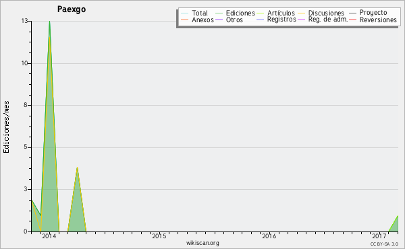Click the 2017 x-axis label
This screenshot has width=405, height=249.
coord(379,236)
